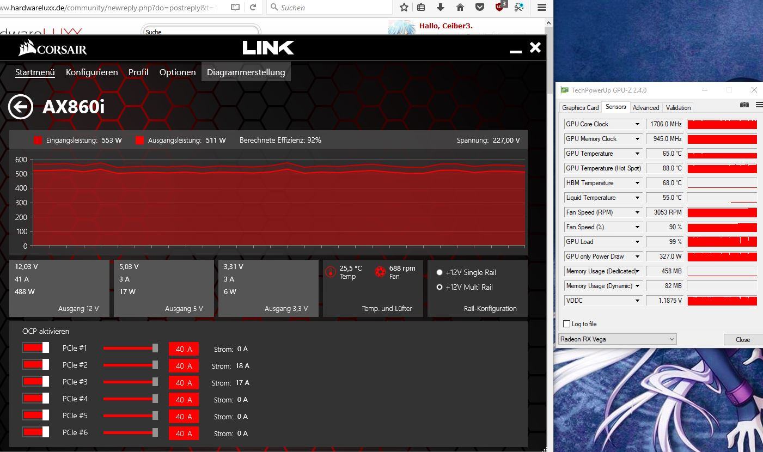Toggle OCP switch for PCIe #1
Image resolution: width=763 pixels, height=452 pixels.
[x=35, y=348]
